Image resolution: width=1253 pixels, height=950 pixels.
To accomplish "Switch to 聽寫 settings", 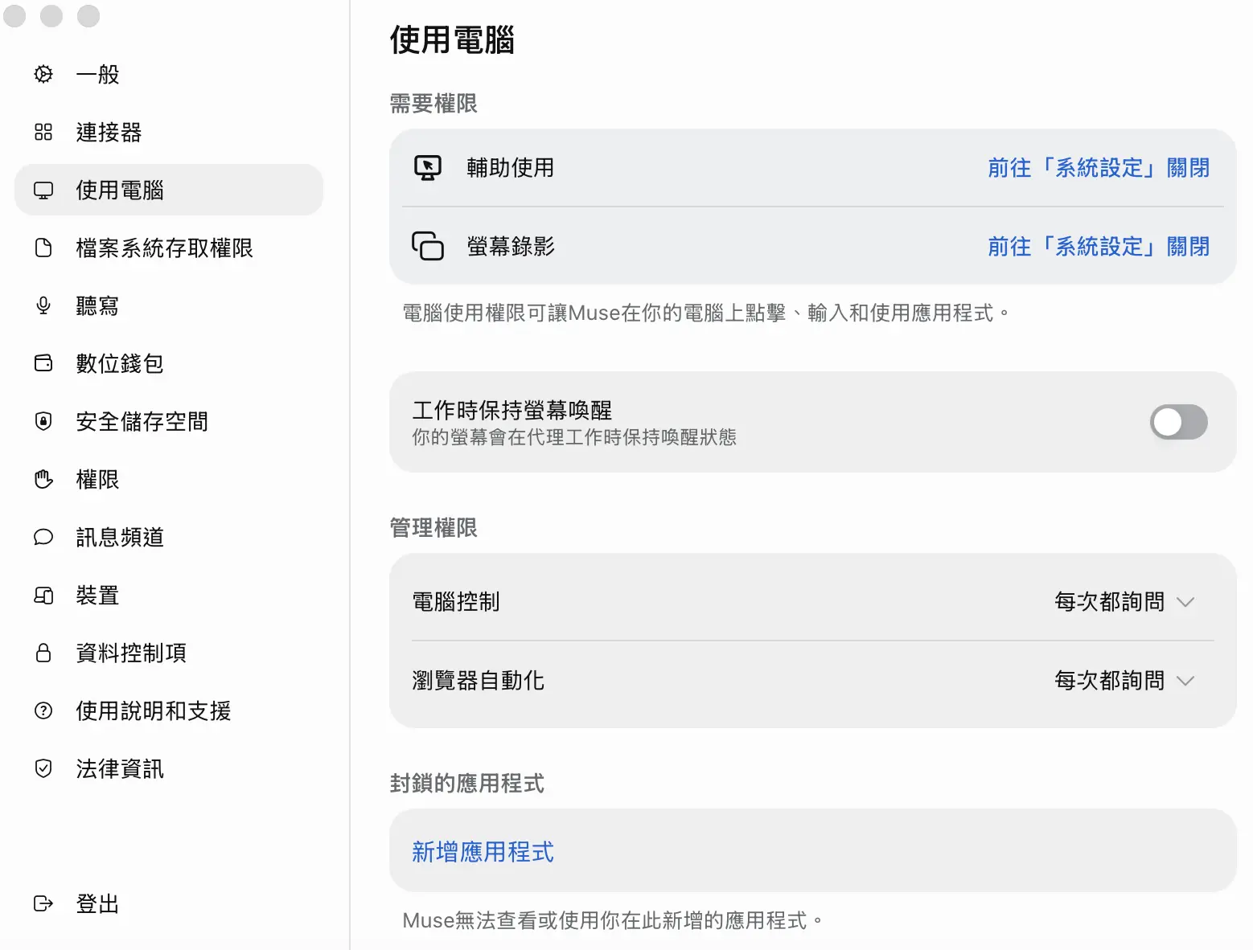I will pos(169,306).
